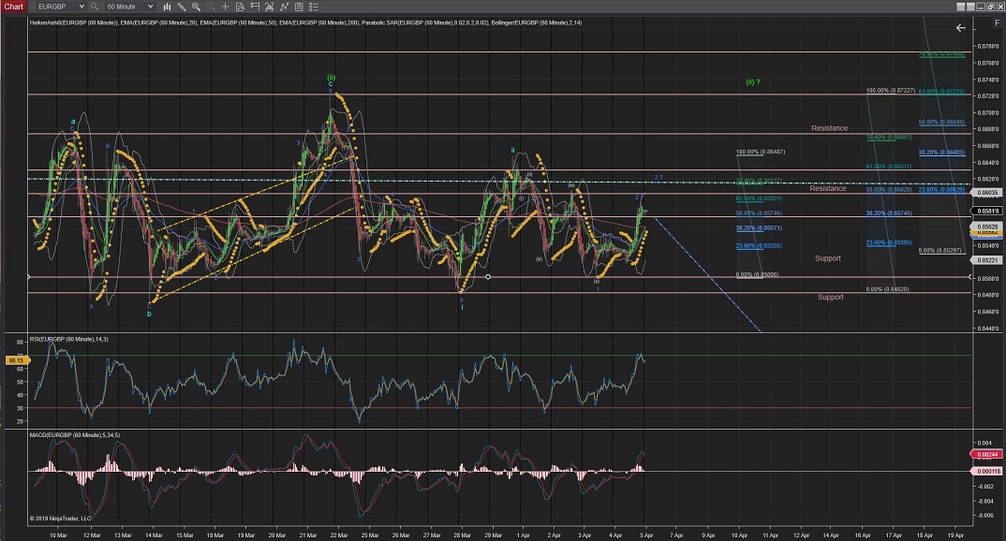Open the chart style bar icon
Viewport: 1006px width, 541px height.
point(169,7)
